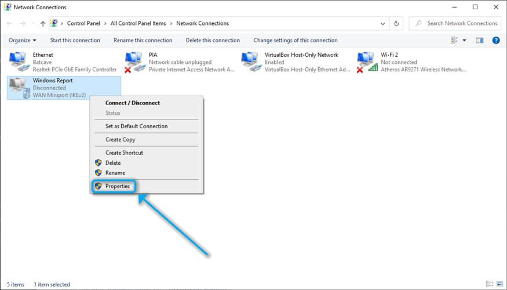The image size is (507, 290).
Task: Click the Network Connections breadcrumb
Action: (202, 24)
